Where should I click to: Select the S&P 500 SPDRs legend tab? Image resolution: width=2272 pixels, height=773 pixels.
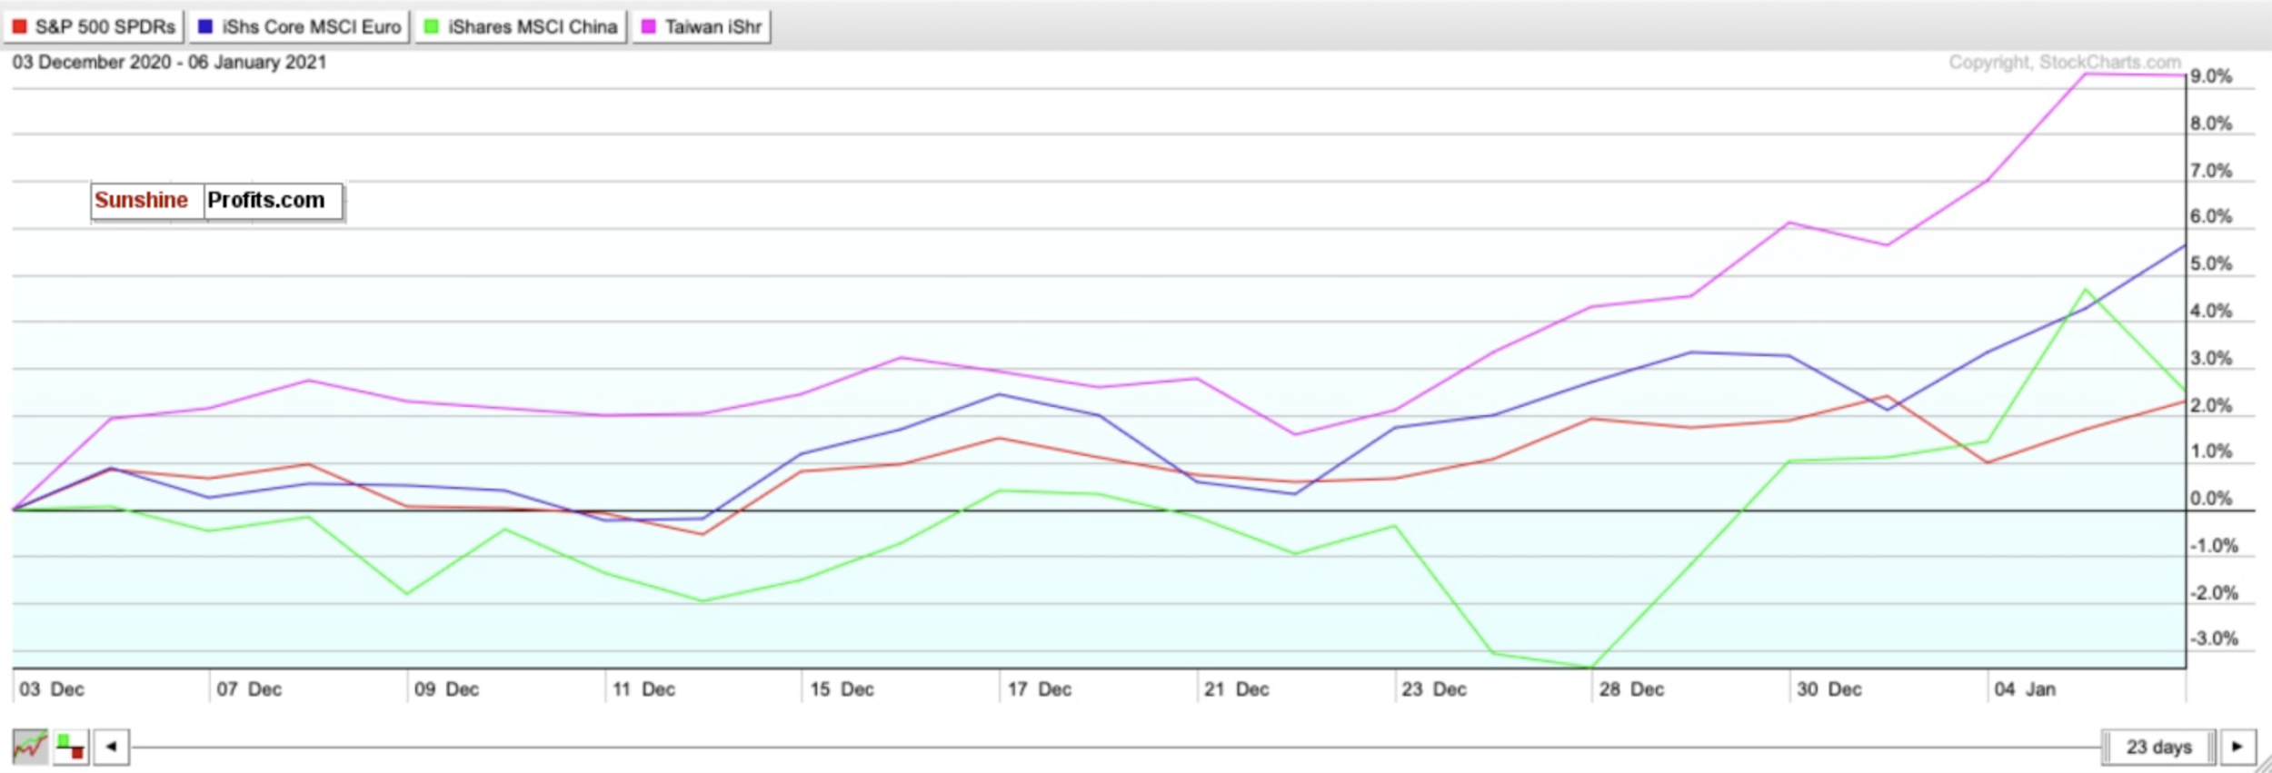[94, 26]
